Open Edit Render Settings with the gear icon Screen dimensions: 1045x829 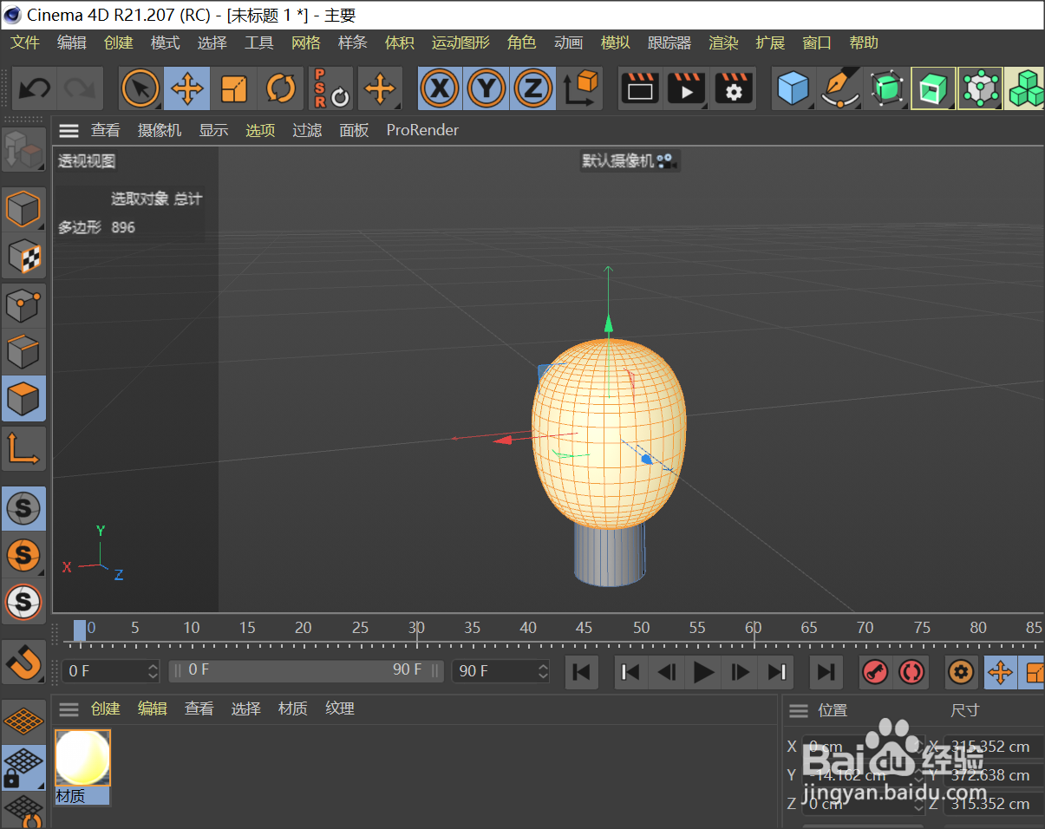733,88
